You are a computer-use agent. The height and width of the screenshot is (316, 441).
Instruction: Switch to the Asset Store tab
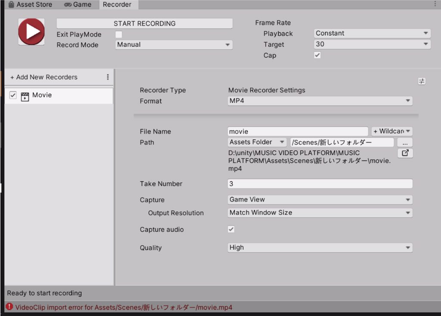[30, 5]
